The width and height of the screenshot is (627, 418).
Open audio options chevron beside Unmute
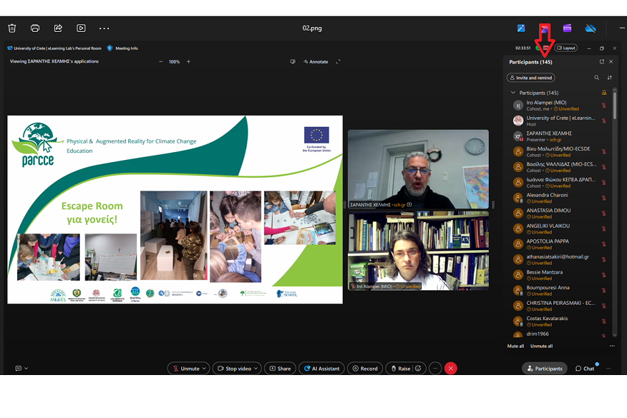pyautogui.click(x=204, y=368)
